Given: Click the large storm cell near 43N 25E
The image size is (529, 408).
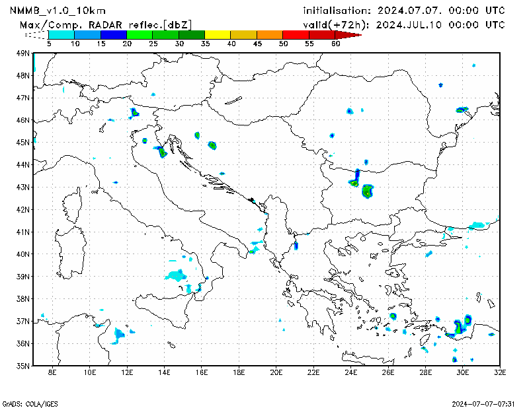Looking at the screenshot, I should tap(367, 191).
